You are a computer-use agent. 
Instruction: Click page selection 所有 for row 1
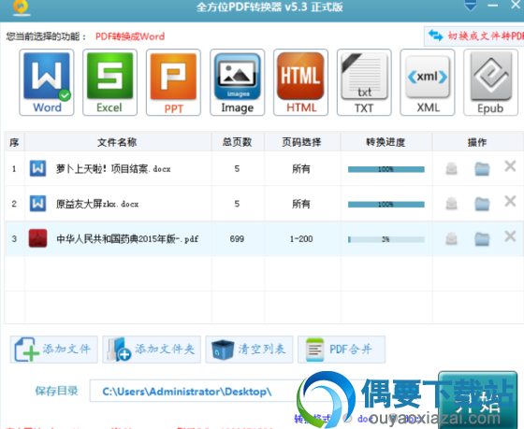[x=301, y=168]
